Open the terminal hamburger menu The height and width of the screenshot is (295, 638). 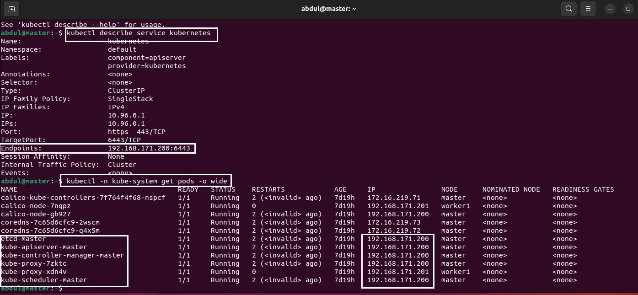(589, 9)
